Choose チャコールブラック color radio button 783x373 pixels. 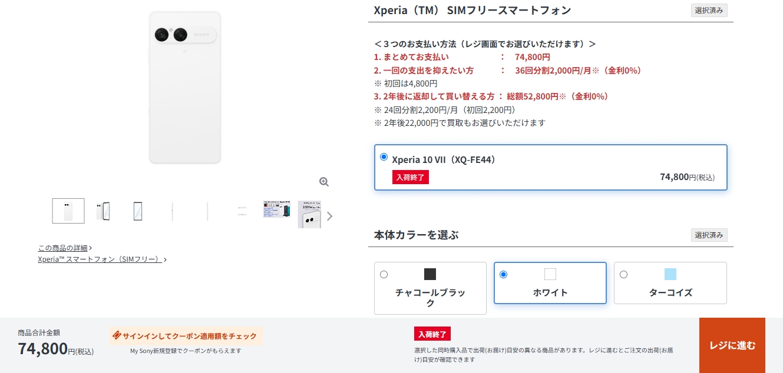[x=384, y=274]
